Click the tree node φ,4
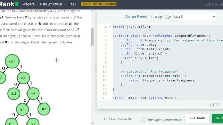223x125 pixels. 33,93
